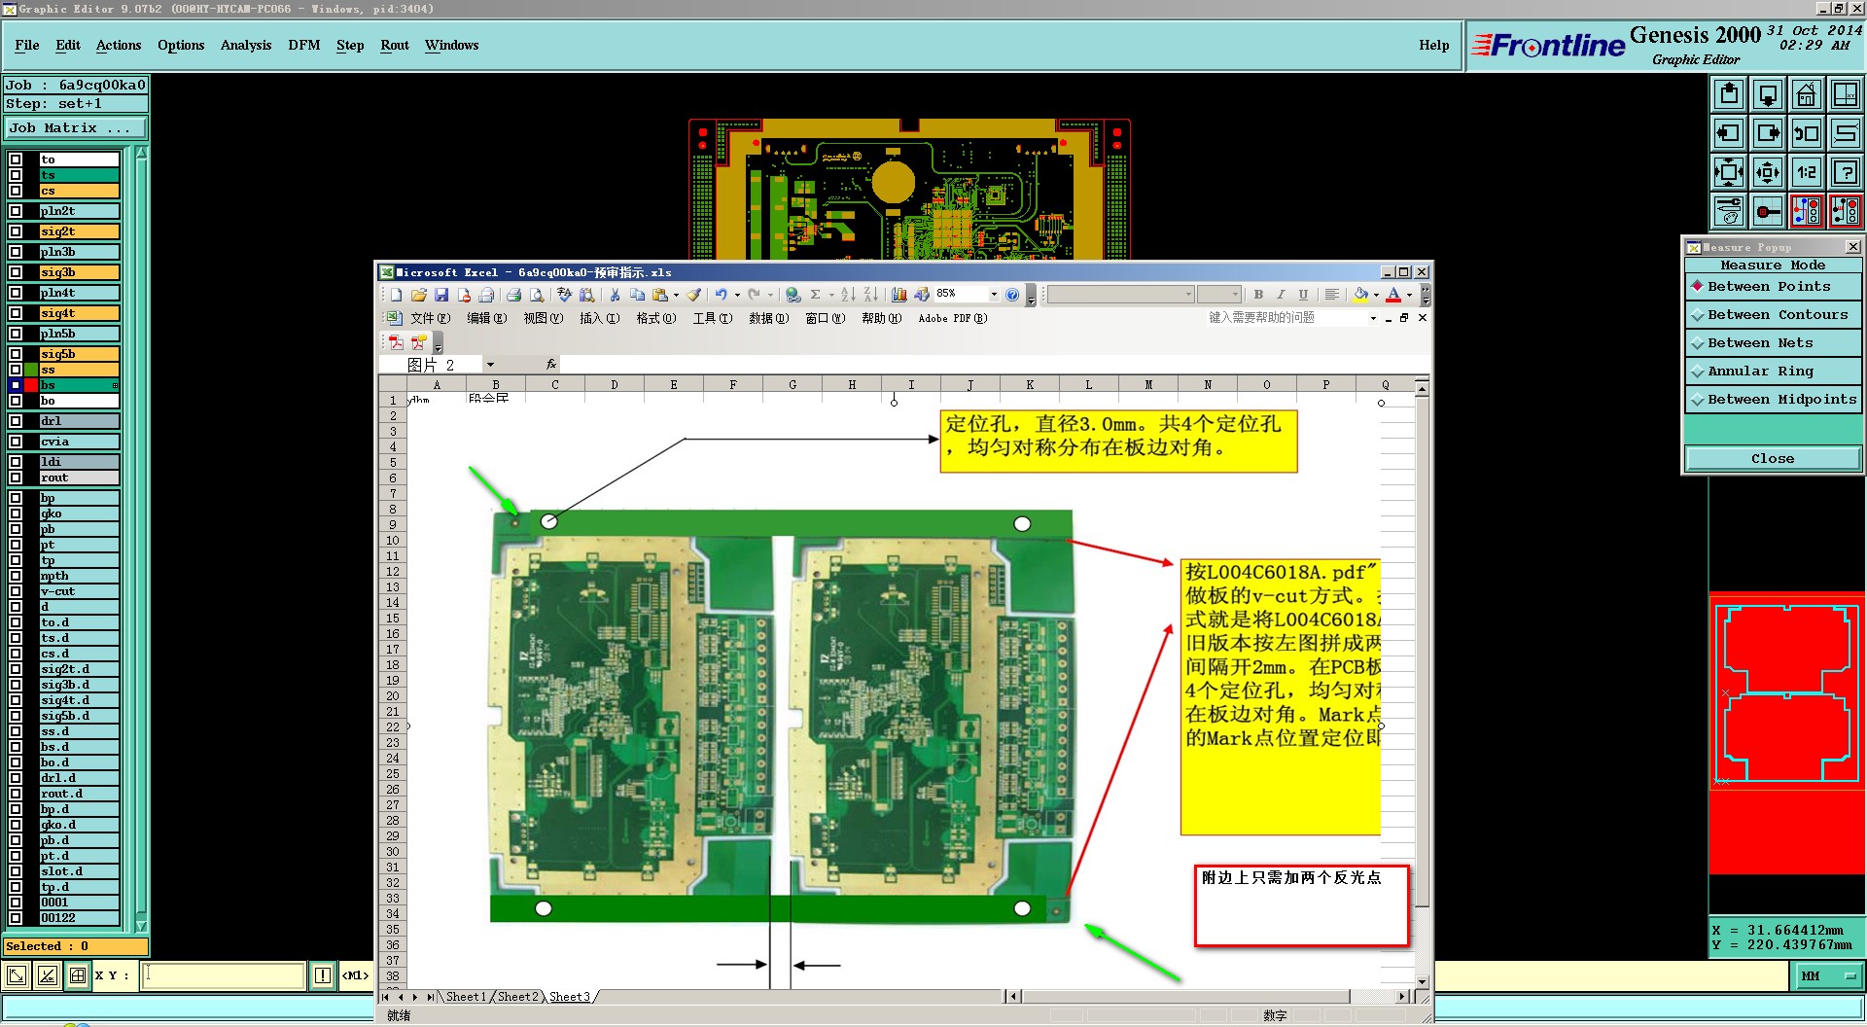Switch to the Sheet2 tab
Screen dimensions: 1867x1027
point(517,997)
